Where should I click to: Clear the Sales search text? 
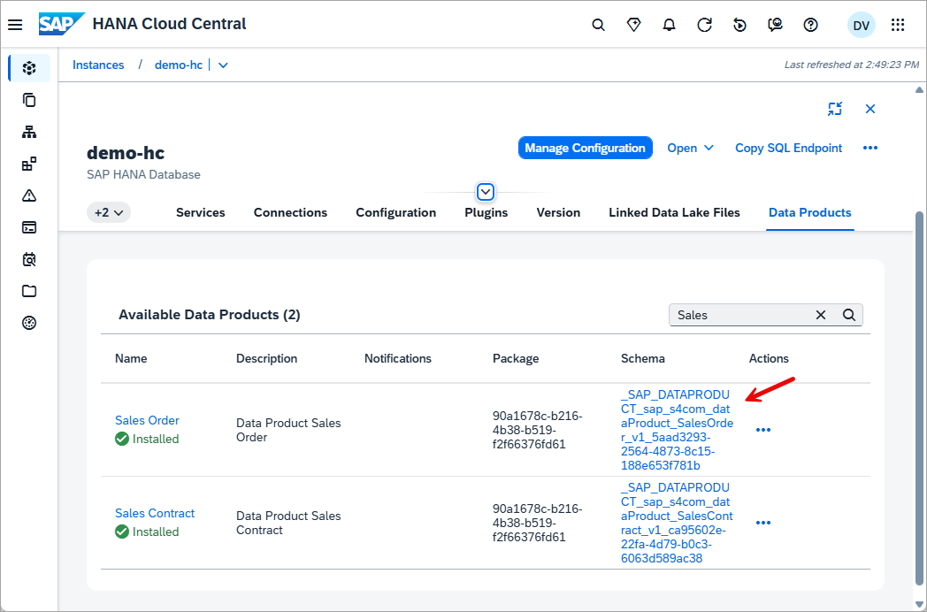click(x=821, y=315)
